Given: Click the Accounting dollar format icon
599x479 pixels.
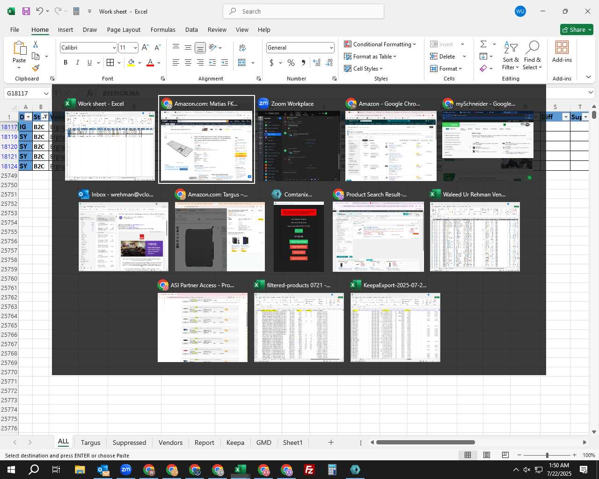Looking at the screenshot, I should coord(271,63).
